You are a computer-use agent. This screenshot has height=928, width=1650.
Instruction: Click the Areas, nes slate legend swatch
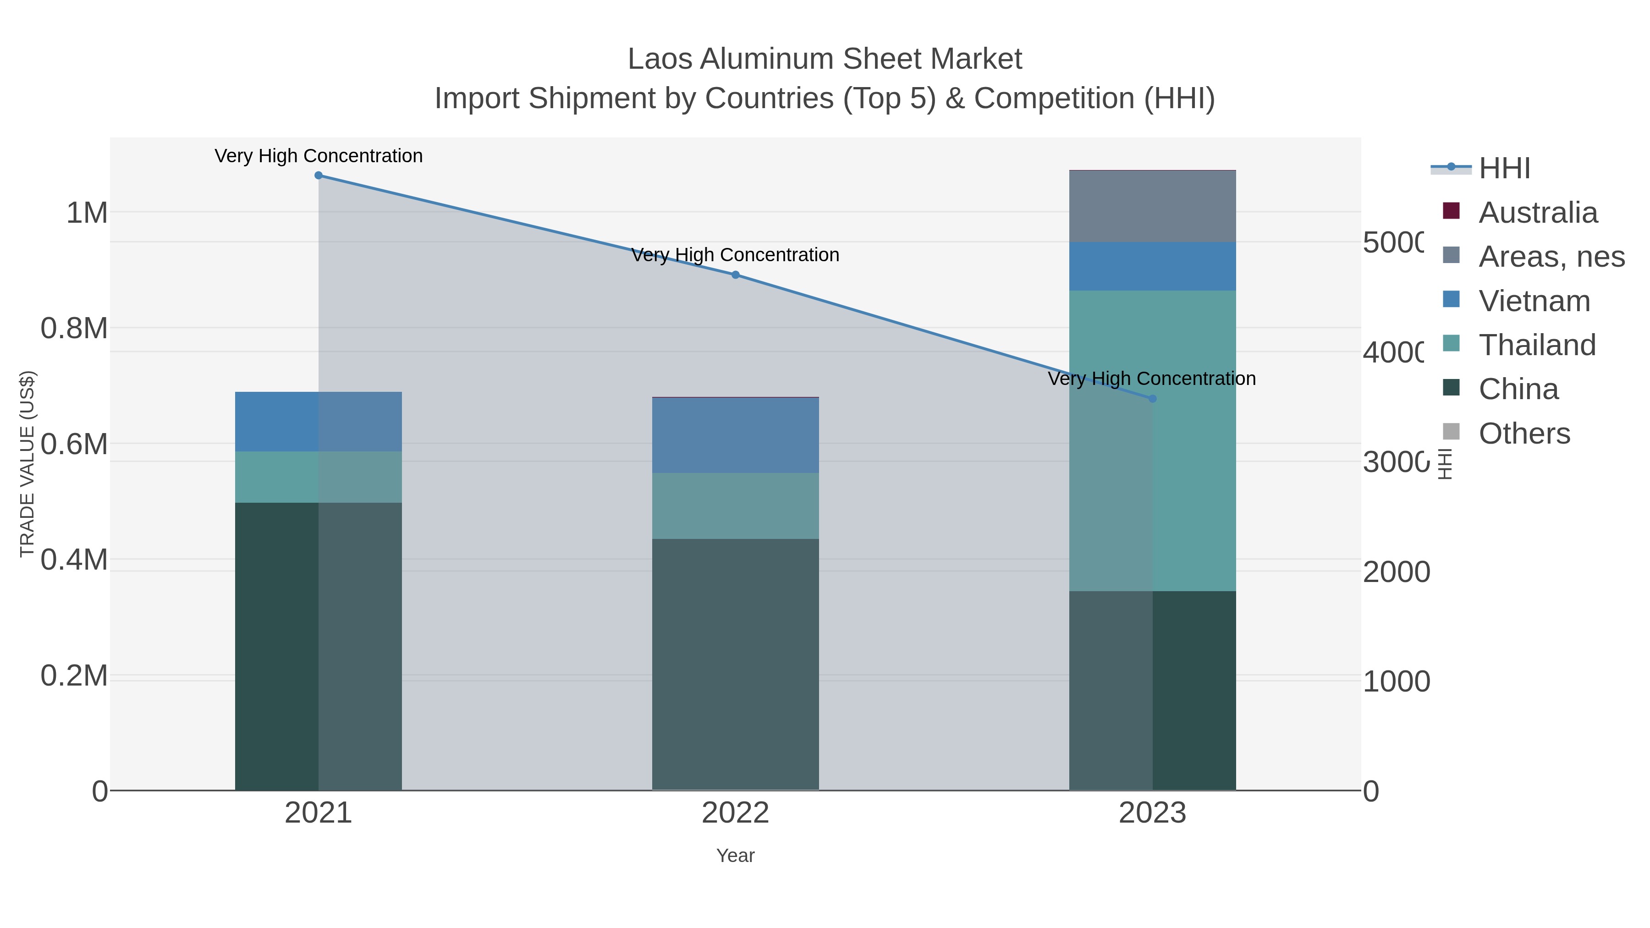tap(1451, 255)
